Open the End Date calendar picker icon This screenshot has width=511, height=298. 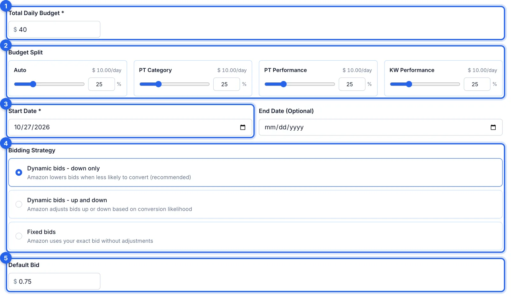click(x=493, y=127)
